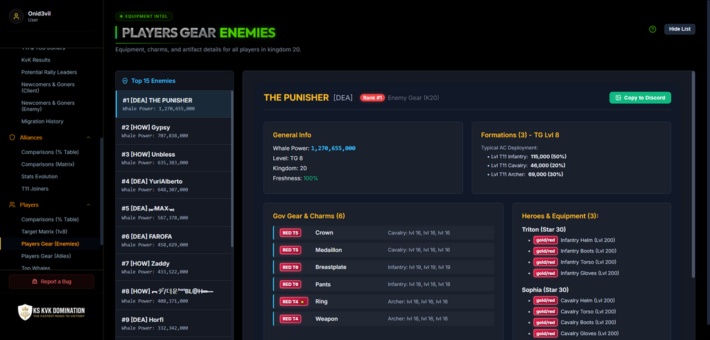This screenshot has height=340, width=710.
Task: Open Players Gear (Allies) page
Action: [46, 256]
